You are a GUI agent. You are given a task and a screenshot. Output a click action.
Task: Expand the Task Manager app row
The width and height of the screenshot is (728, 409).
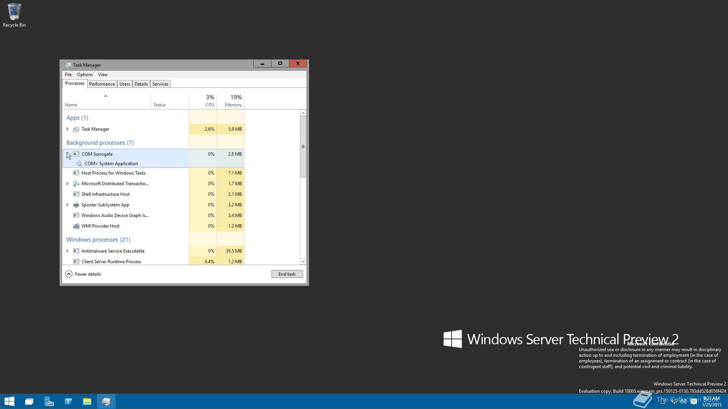tap(67, 129)
